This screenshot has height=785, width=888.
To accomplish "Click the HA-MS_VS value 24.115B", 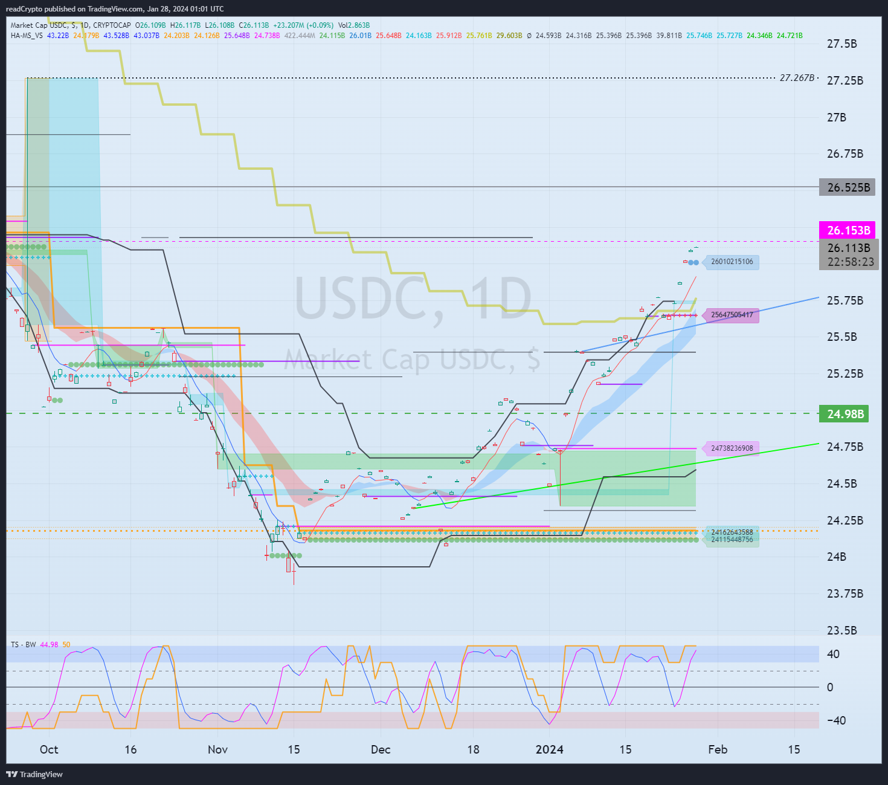I will coord(332,36).
